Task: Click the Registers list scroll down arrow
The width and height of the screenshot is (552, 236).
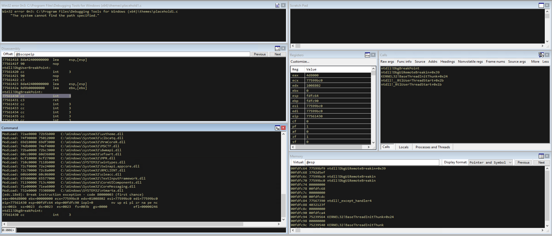Action: (x=373, y=142)
